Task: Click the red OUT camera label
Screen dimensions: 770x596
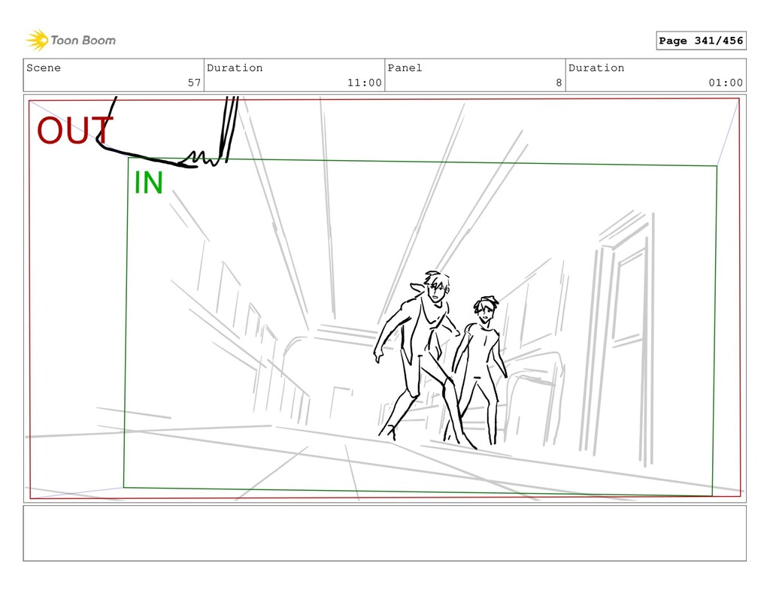Action: pos(74,131)
